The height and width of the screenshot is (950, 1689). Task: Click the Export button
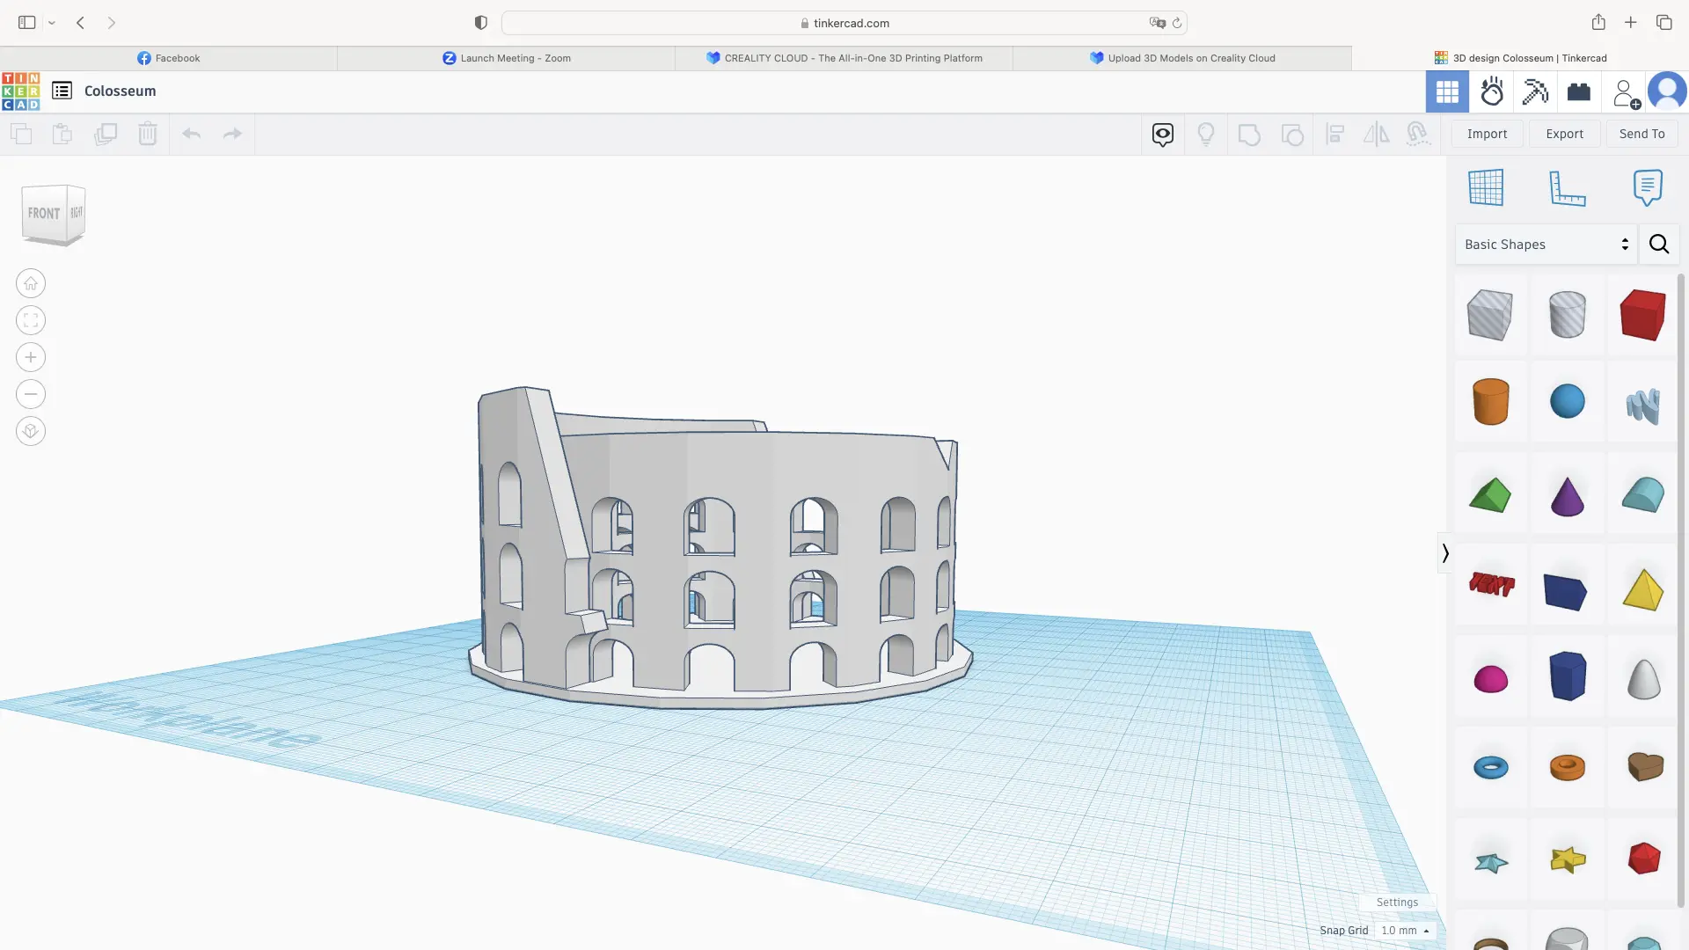(1564, 134)
